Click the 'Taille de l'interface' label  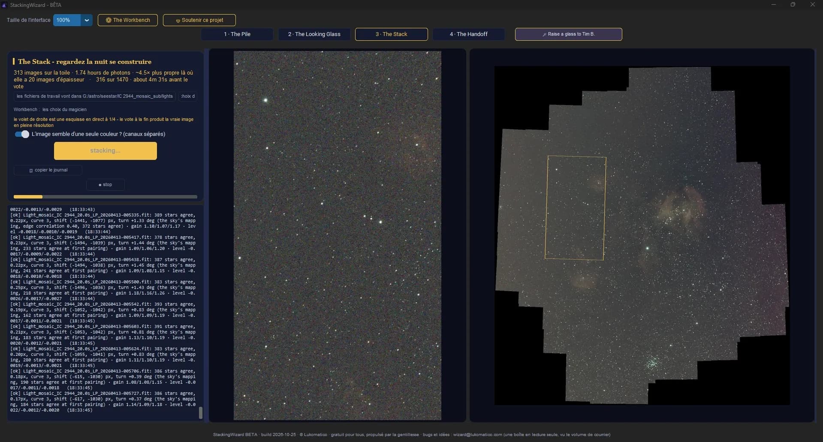[29, 20]
